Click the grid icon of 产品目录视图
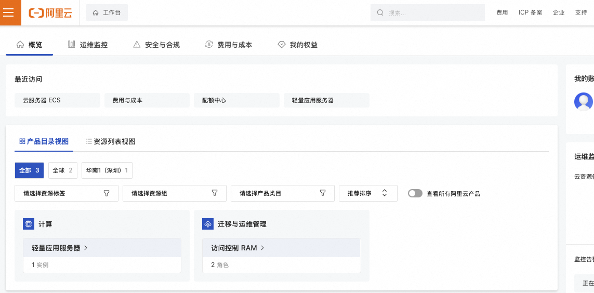Screen dimensions: 594x293 [22, 141]
